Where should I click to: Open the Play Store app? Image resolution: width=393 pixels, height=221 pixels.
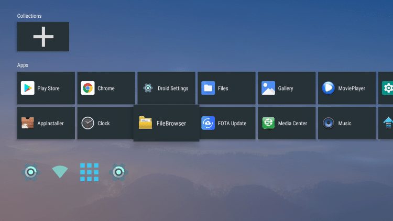pyautogui.click(x=46, y=88)
